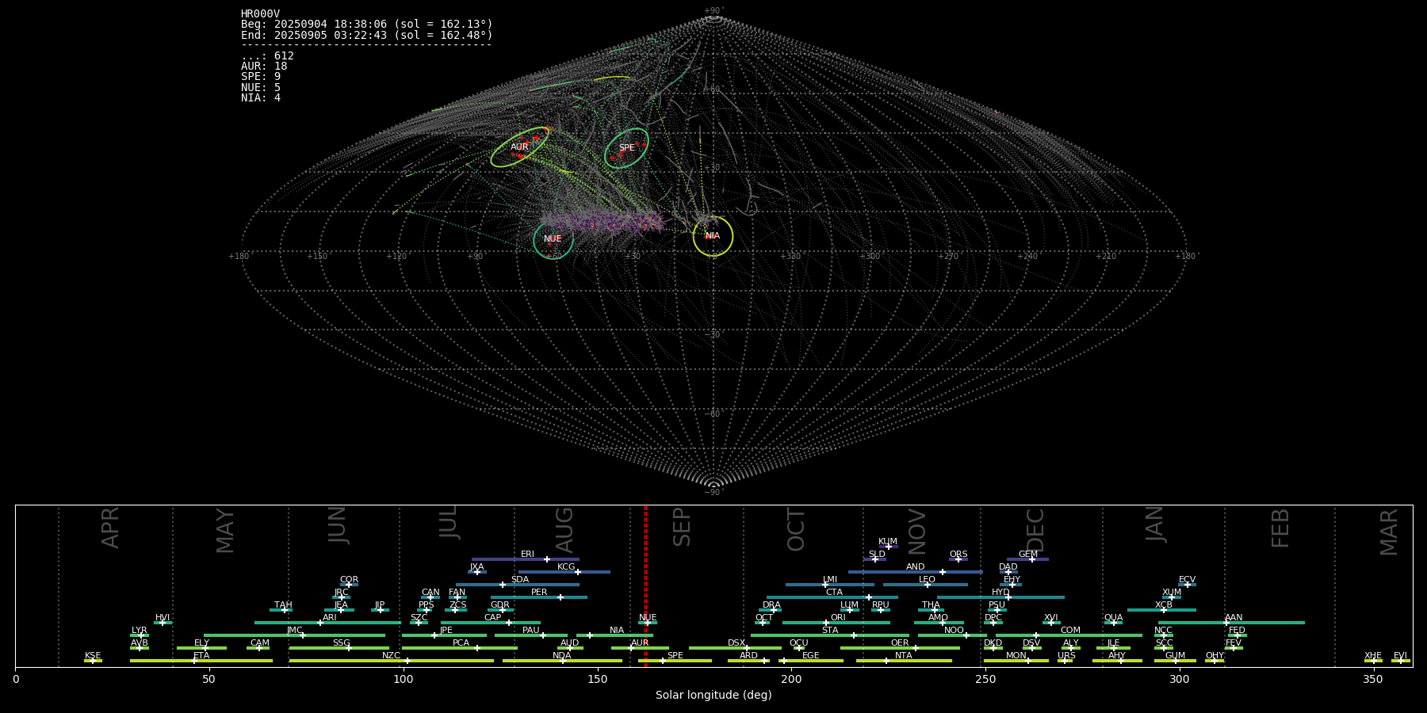Click the AUR radiant label on sky map
Viewport: 1427px width, 713px height.
(x=519, y=147)
